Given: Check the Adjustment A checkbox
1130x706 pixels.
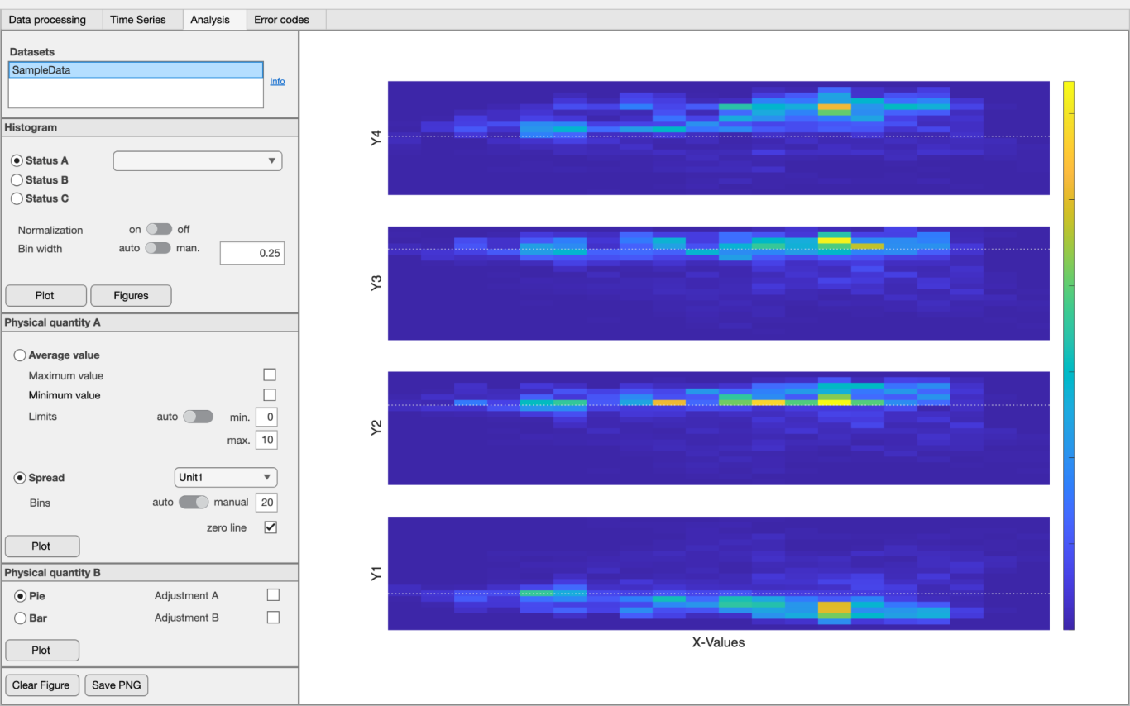Looking at the screenshot, I should pyautogui.click(x=273, y=595).
